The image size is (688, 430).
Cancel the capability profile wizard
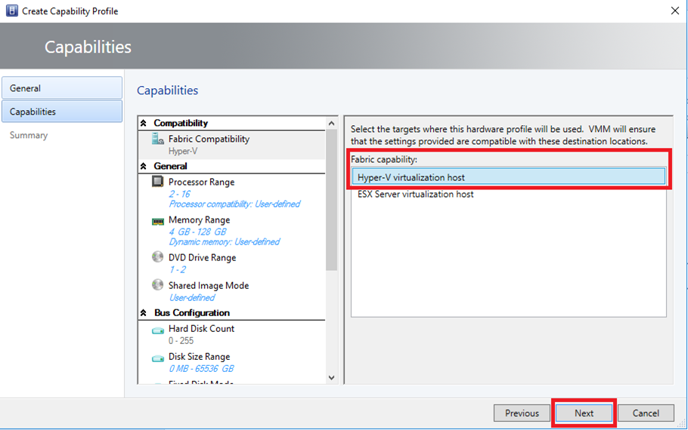tap(646, 413)
